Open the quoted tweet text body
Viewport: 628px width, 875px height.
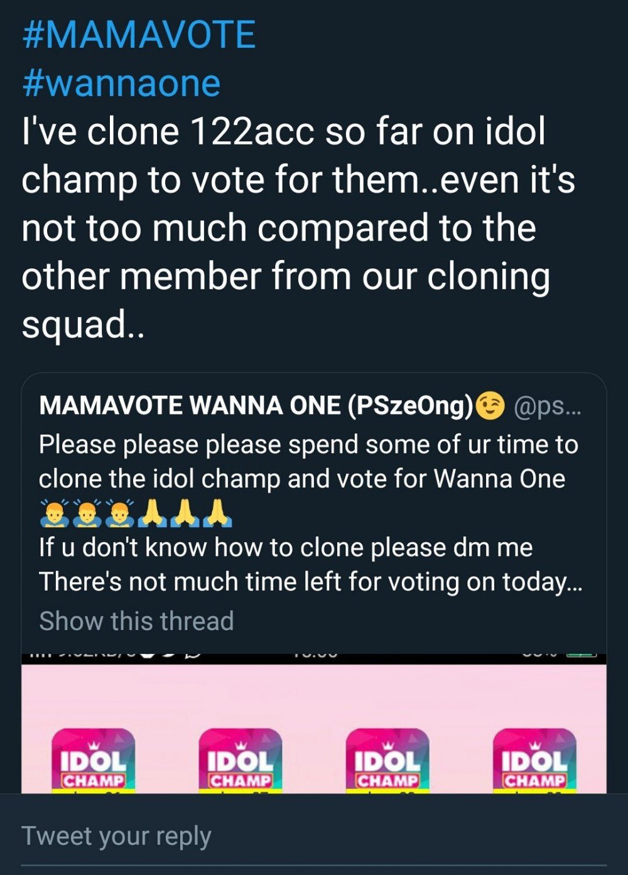coord(311,513)
